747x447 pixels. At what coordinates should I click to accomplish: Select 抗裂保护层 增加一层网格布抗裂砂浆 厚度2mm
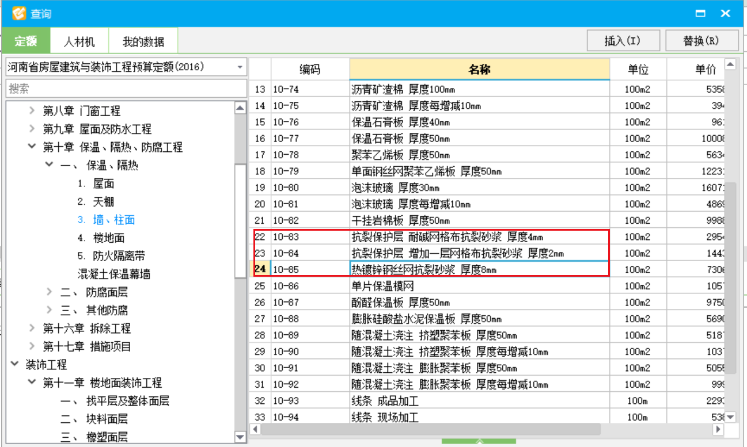pyautogui.click(x=479, y=253)
